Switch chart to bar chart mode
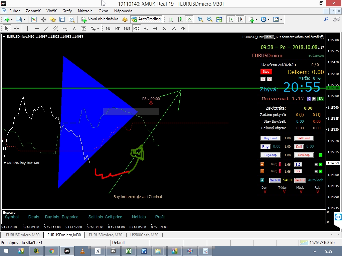 tap(171, 19)
